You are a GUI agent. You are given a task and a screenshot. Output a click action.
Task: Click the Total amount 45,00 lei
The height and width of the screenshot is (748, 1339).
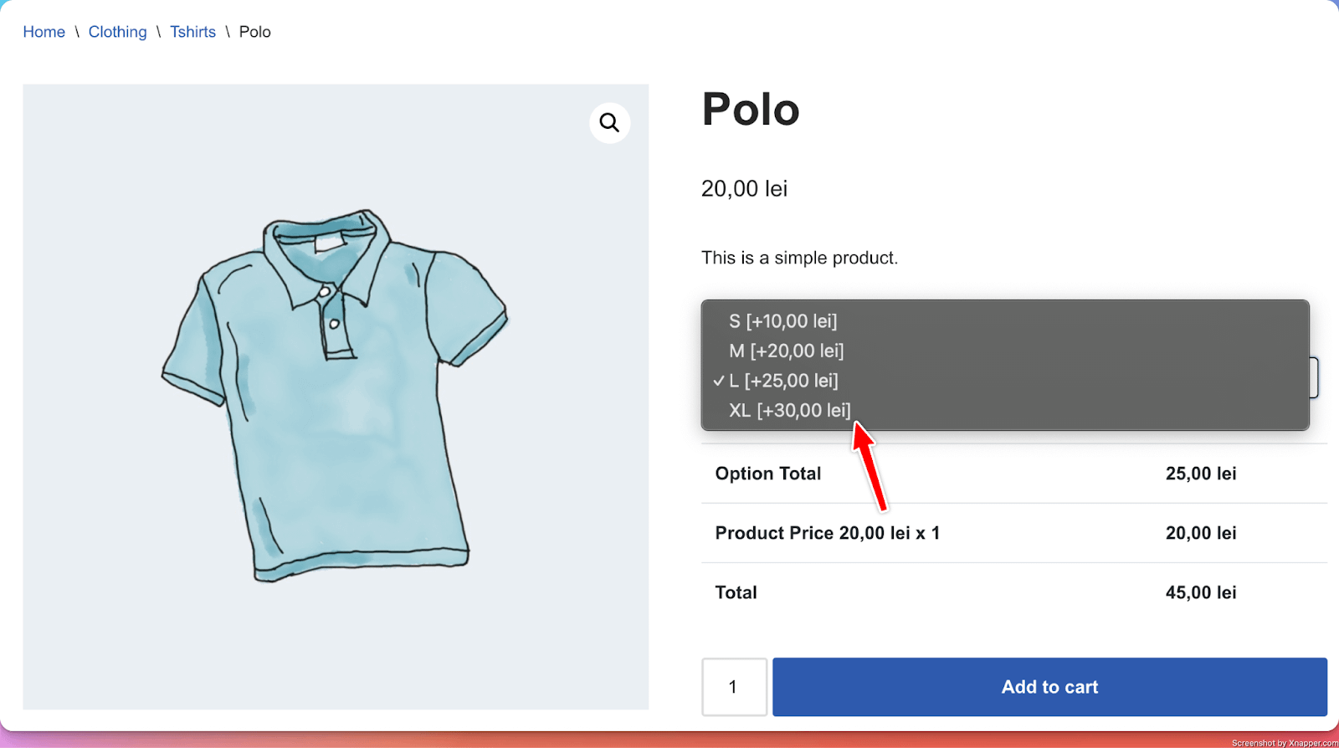tap(1200, 592)
